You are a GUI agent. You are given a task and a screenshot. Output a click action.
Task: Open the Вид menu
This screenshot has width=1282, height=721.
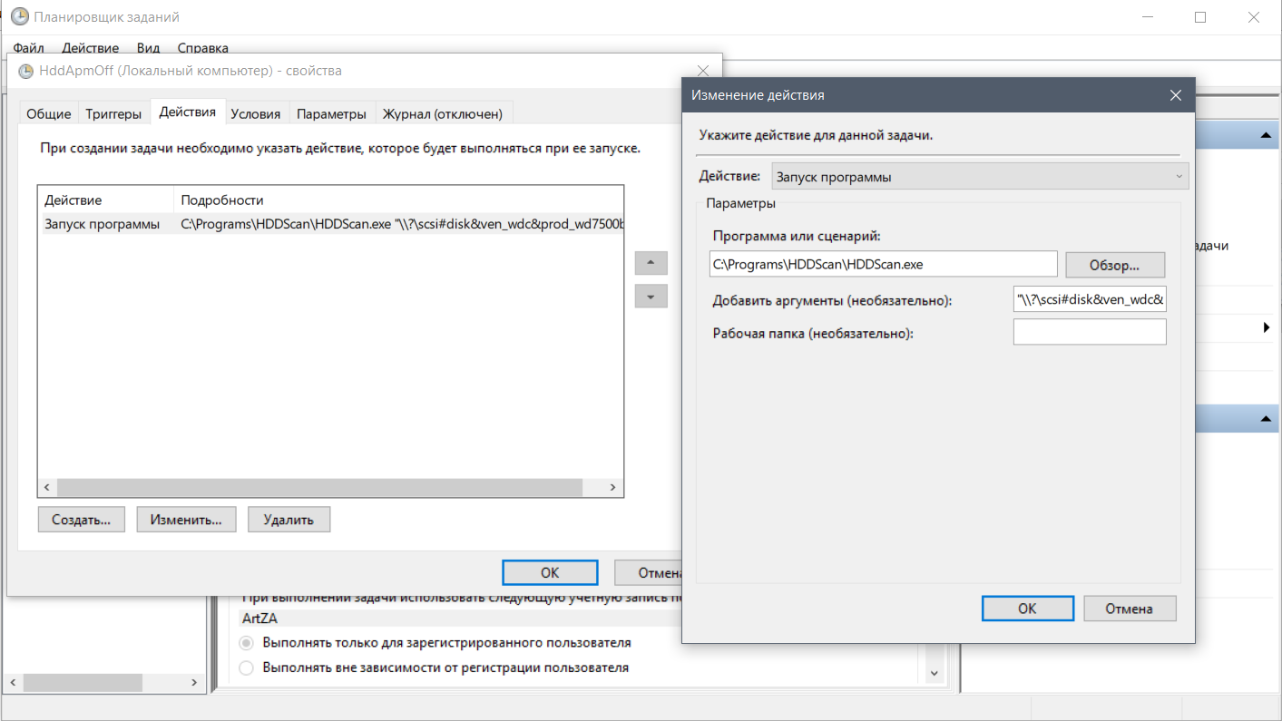coord(148,48)
